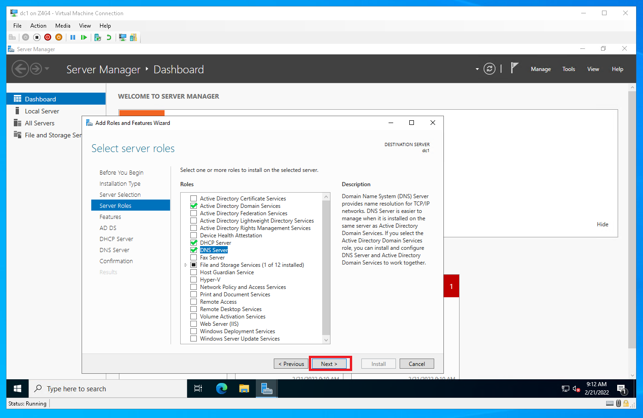The image size is (643, 418).
Task: Open the Manage menu
Action: coord(541,69)
